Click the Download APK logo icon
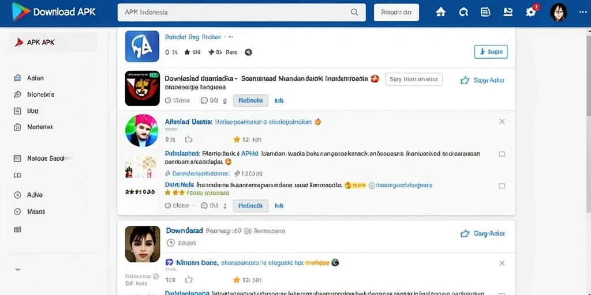Screen dimensions: 591x295 [x=21, y=12]
